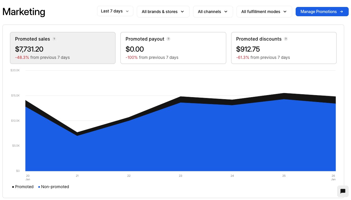This screenshot has height=200, width=351.
Task: Click the black Promoted legend dot
Action: [13, 187]
